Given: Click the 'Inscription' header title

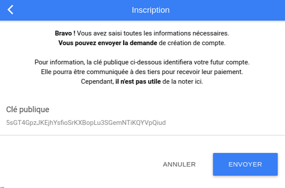Looking at the screenshot, I should [x=151, y=10].
